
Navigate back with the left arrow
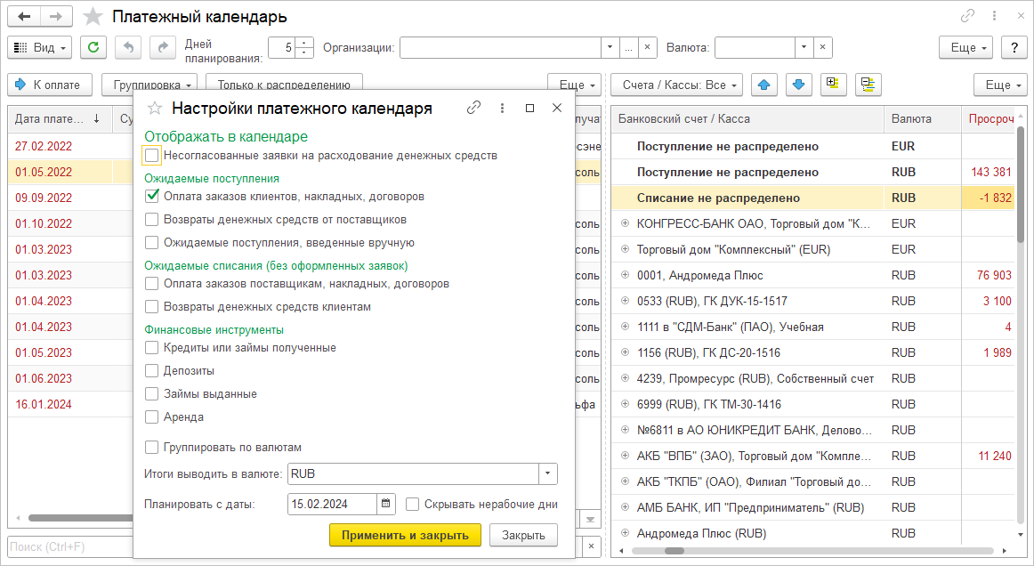(24, 17)
